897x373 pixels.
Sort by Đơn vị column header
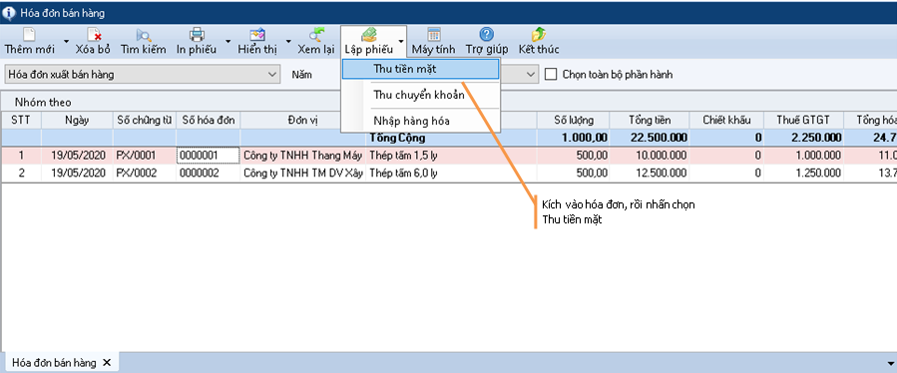pyautogui.click(x=302, y=120)
